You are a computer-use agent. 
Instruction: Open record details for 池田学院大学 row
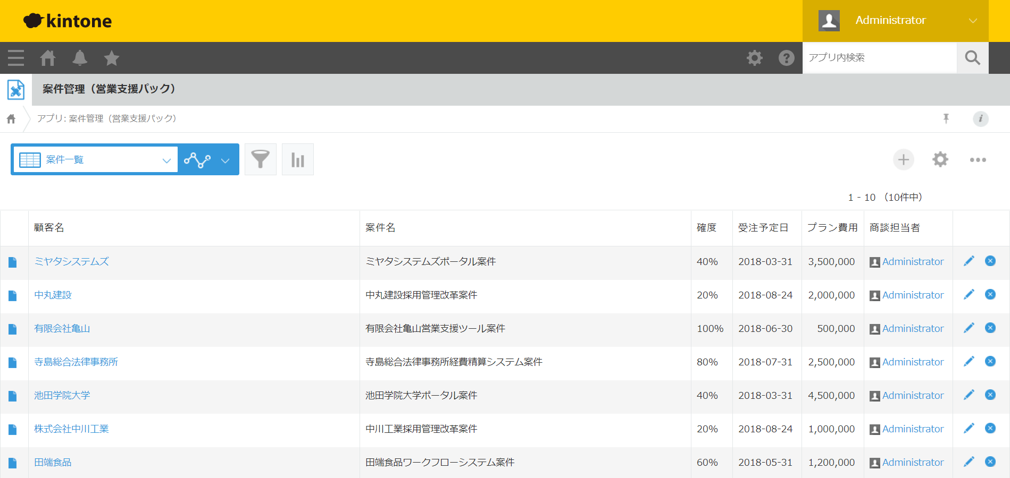13,396
